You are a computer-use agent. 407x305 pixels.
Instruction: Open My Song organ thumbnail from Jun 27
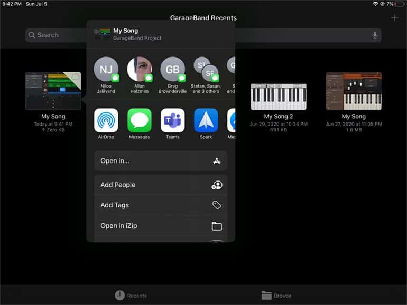[354, 91]
